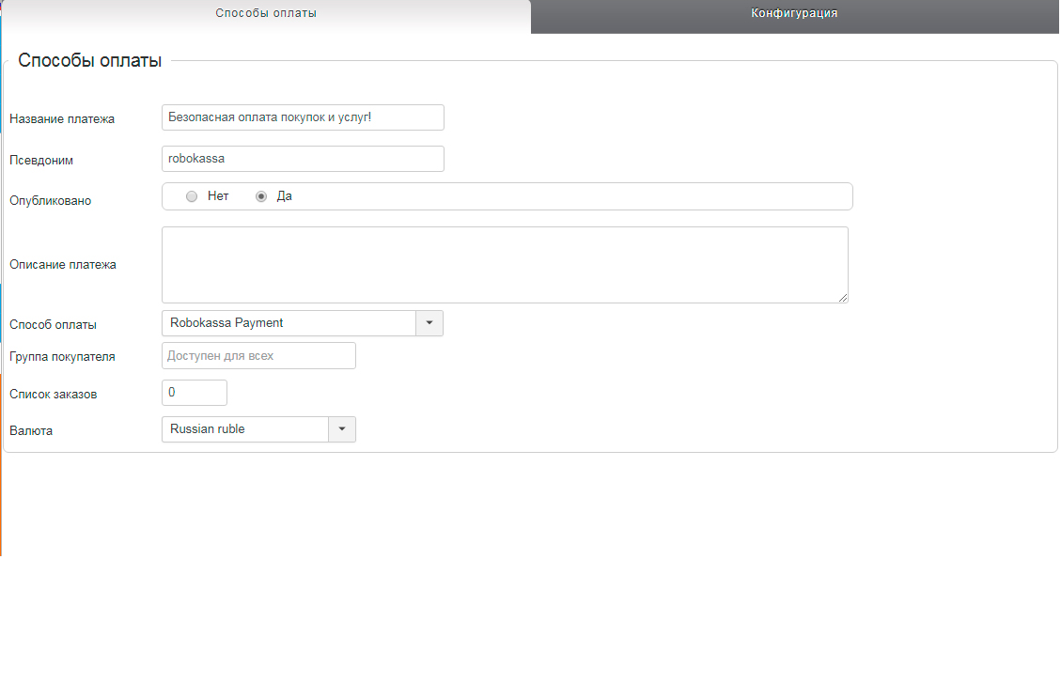Click the Способы оплаты section heading
Viewport: 1061px width, 699px height.
pos(90,61)
